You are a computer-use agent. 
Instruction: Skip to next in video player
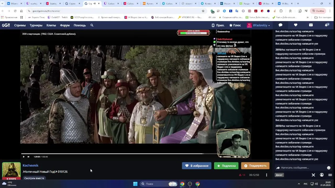click(x=28, y=157)
